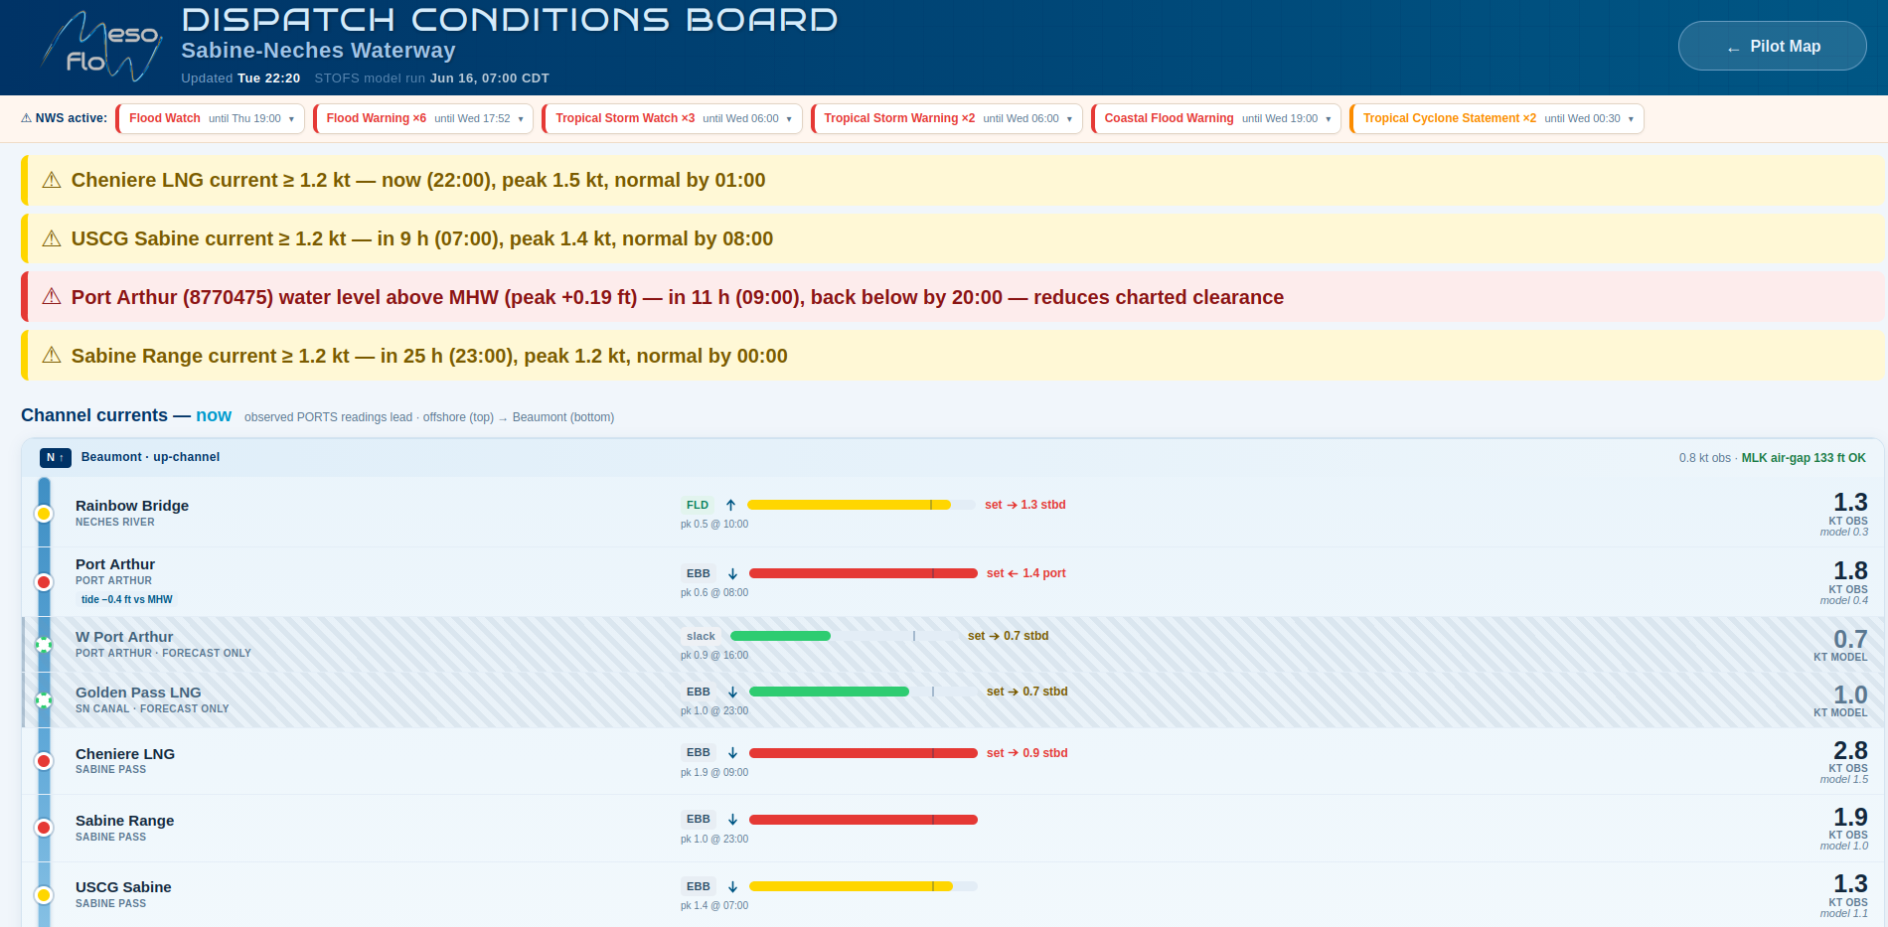Click the EBB badge on Port Arthur row
Viewport: 1888px width, 927px height.
click(699, 573)
